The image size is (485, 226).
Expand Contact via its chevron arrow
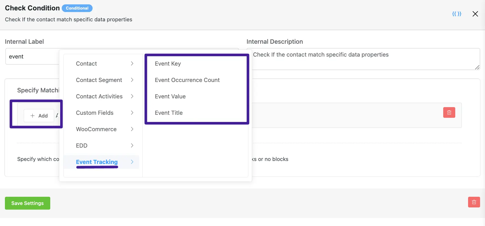(132, 63)
